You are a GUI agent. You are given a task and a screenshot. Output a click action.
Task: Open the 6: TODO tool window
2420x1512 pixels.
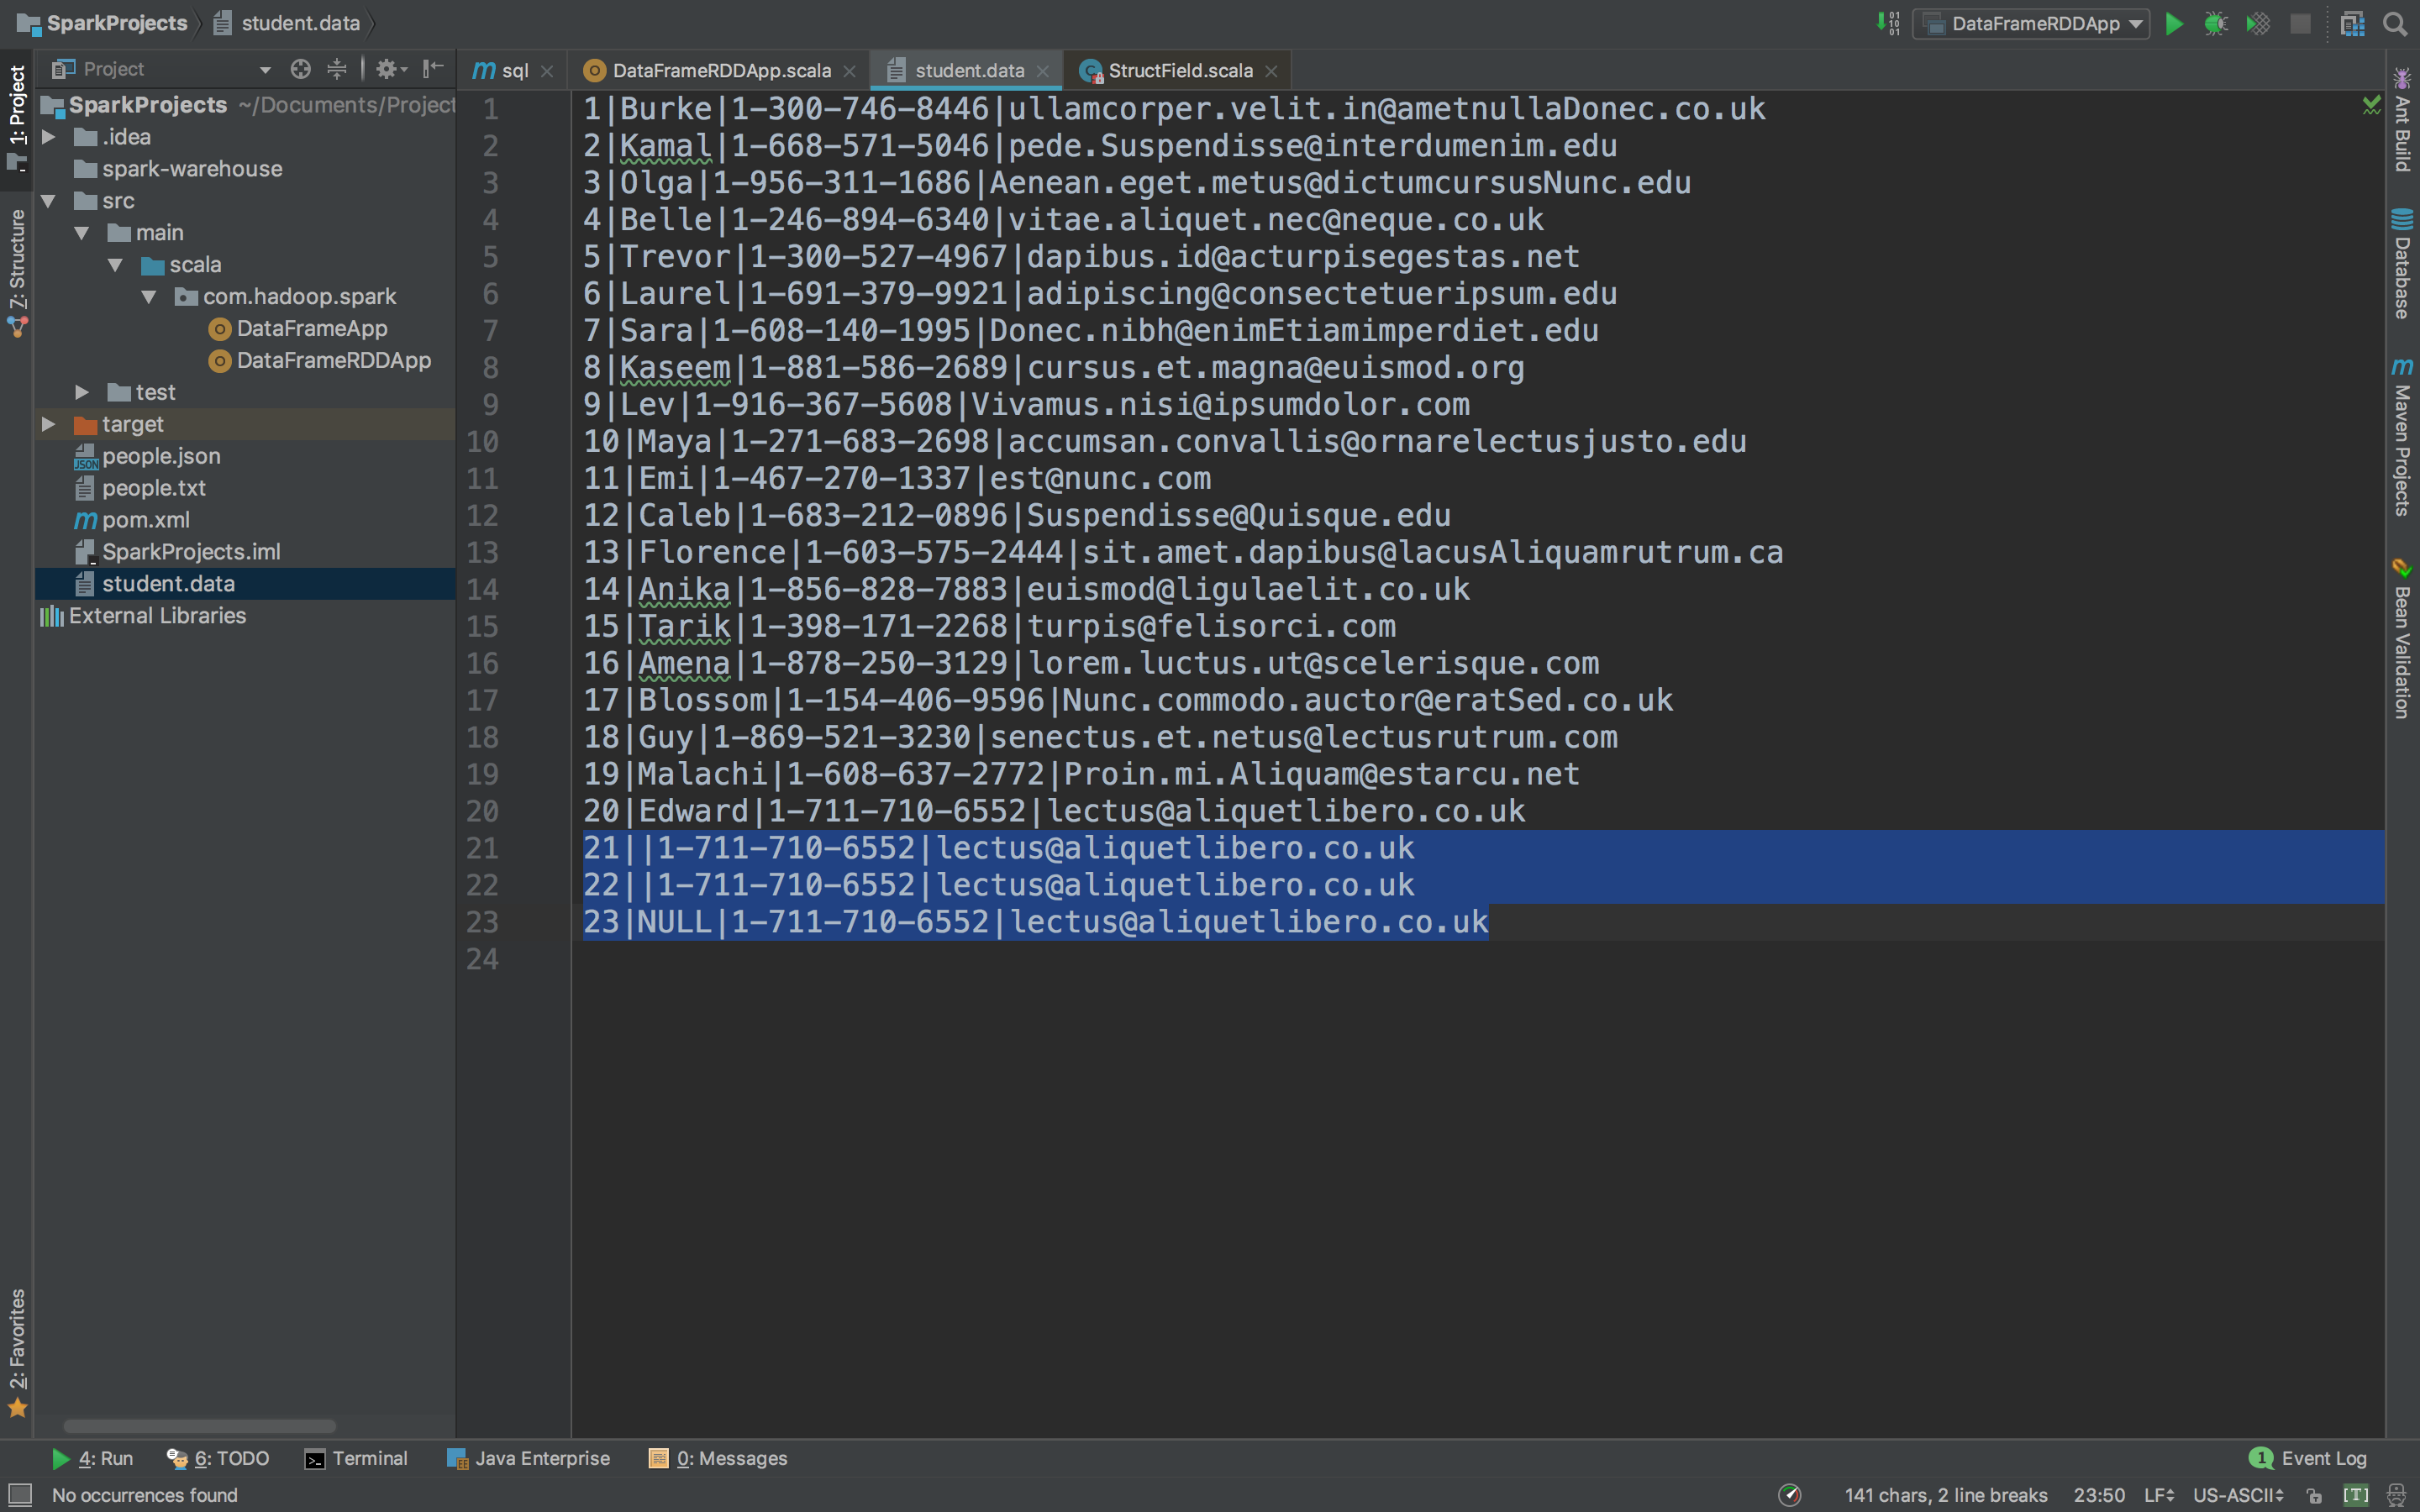[x=218, y=1458]
